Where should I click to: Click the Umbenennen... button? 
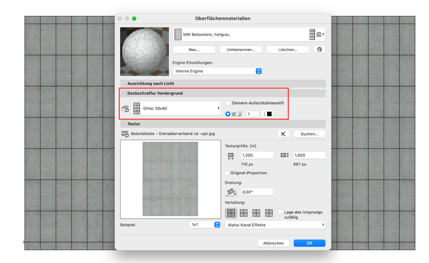pos(241,49)
